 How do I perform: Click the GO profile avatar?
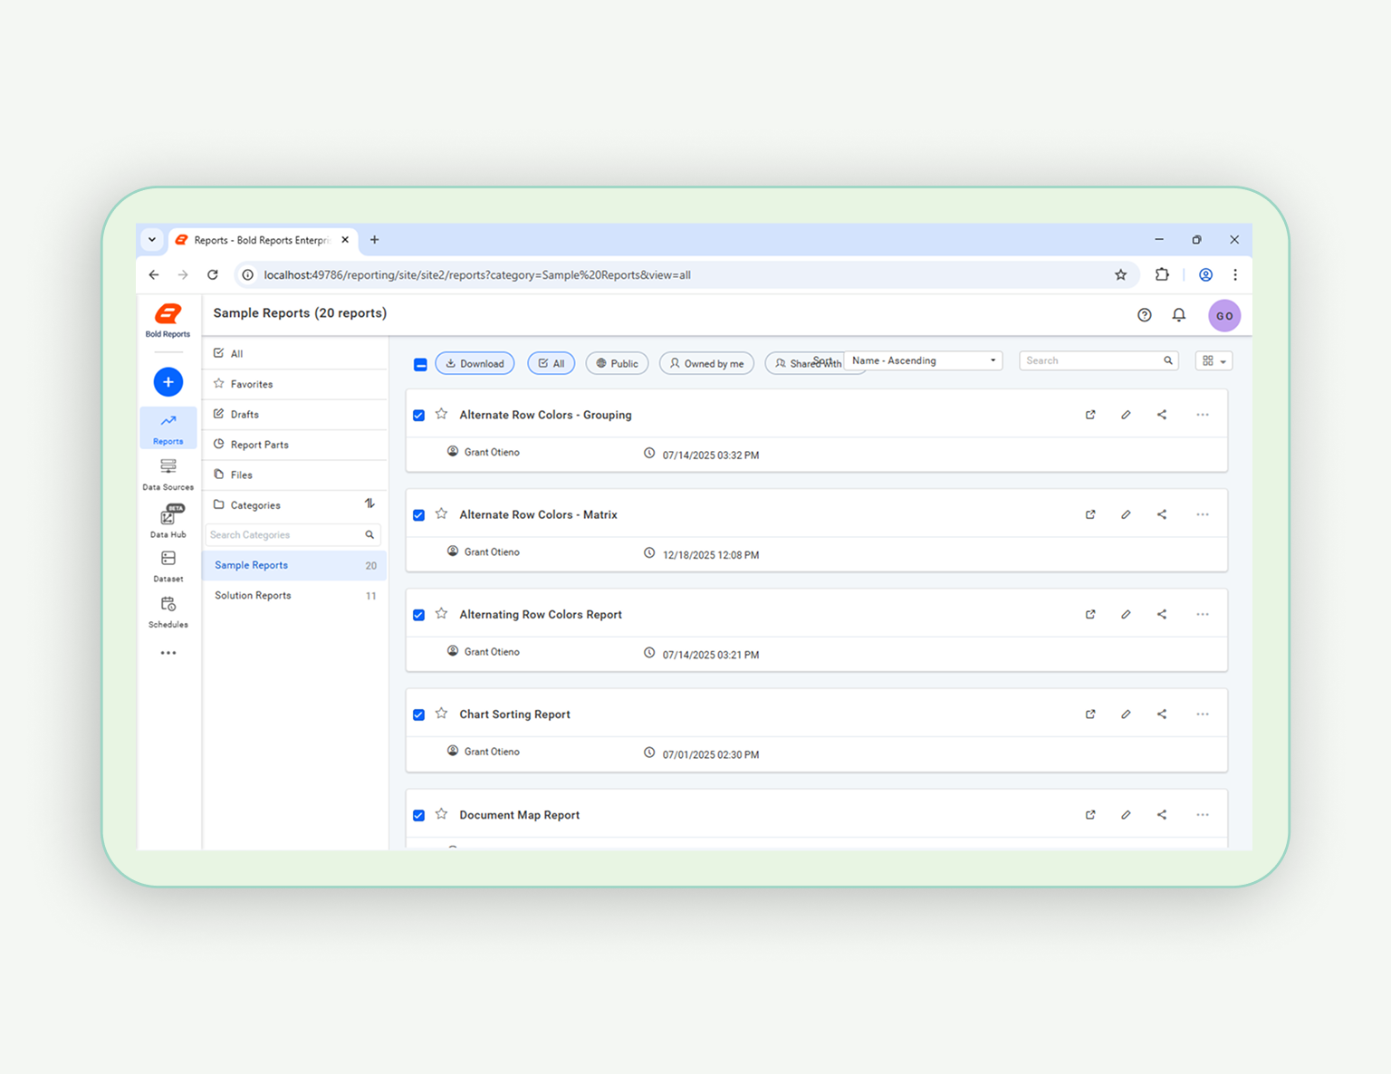(x=1224, y=315)
